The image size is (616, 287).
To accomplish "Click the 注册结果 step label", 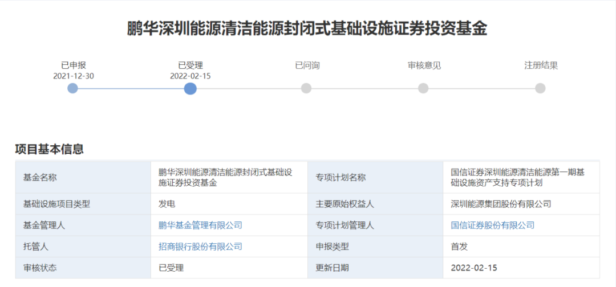I will (x=541, y=65).
